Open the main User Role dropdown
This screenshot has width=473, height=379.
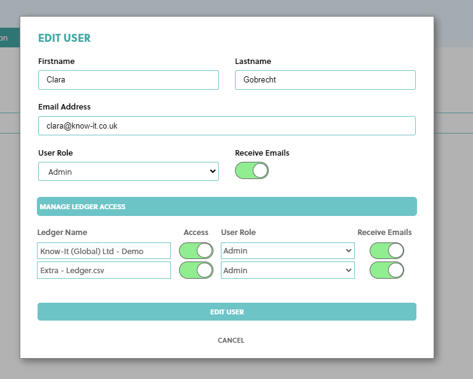tap(129, 172)
